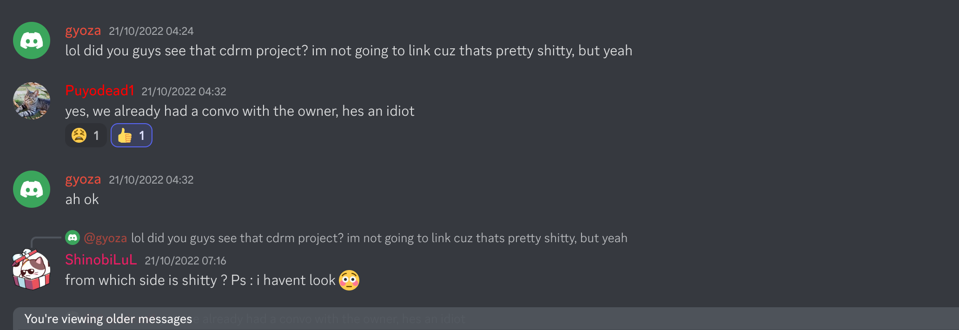Toggle the tired face emoji reaction

86,135
